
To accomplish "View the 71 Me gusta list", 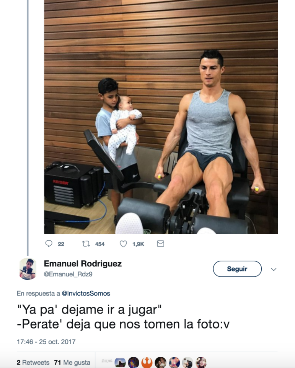I will pyautogui.click(x=72, y=362).
